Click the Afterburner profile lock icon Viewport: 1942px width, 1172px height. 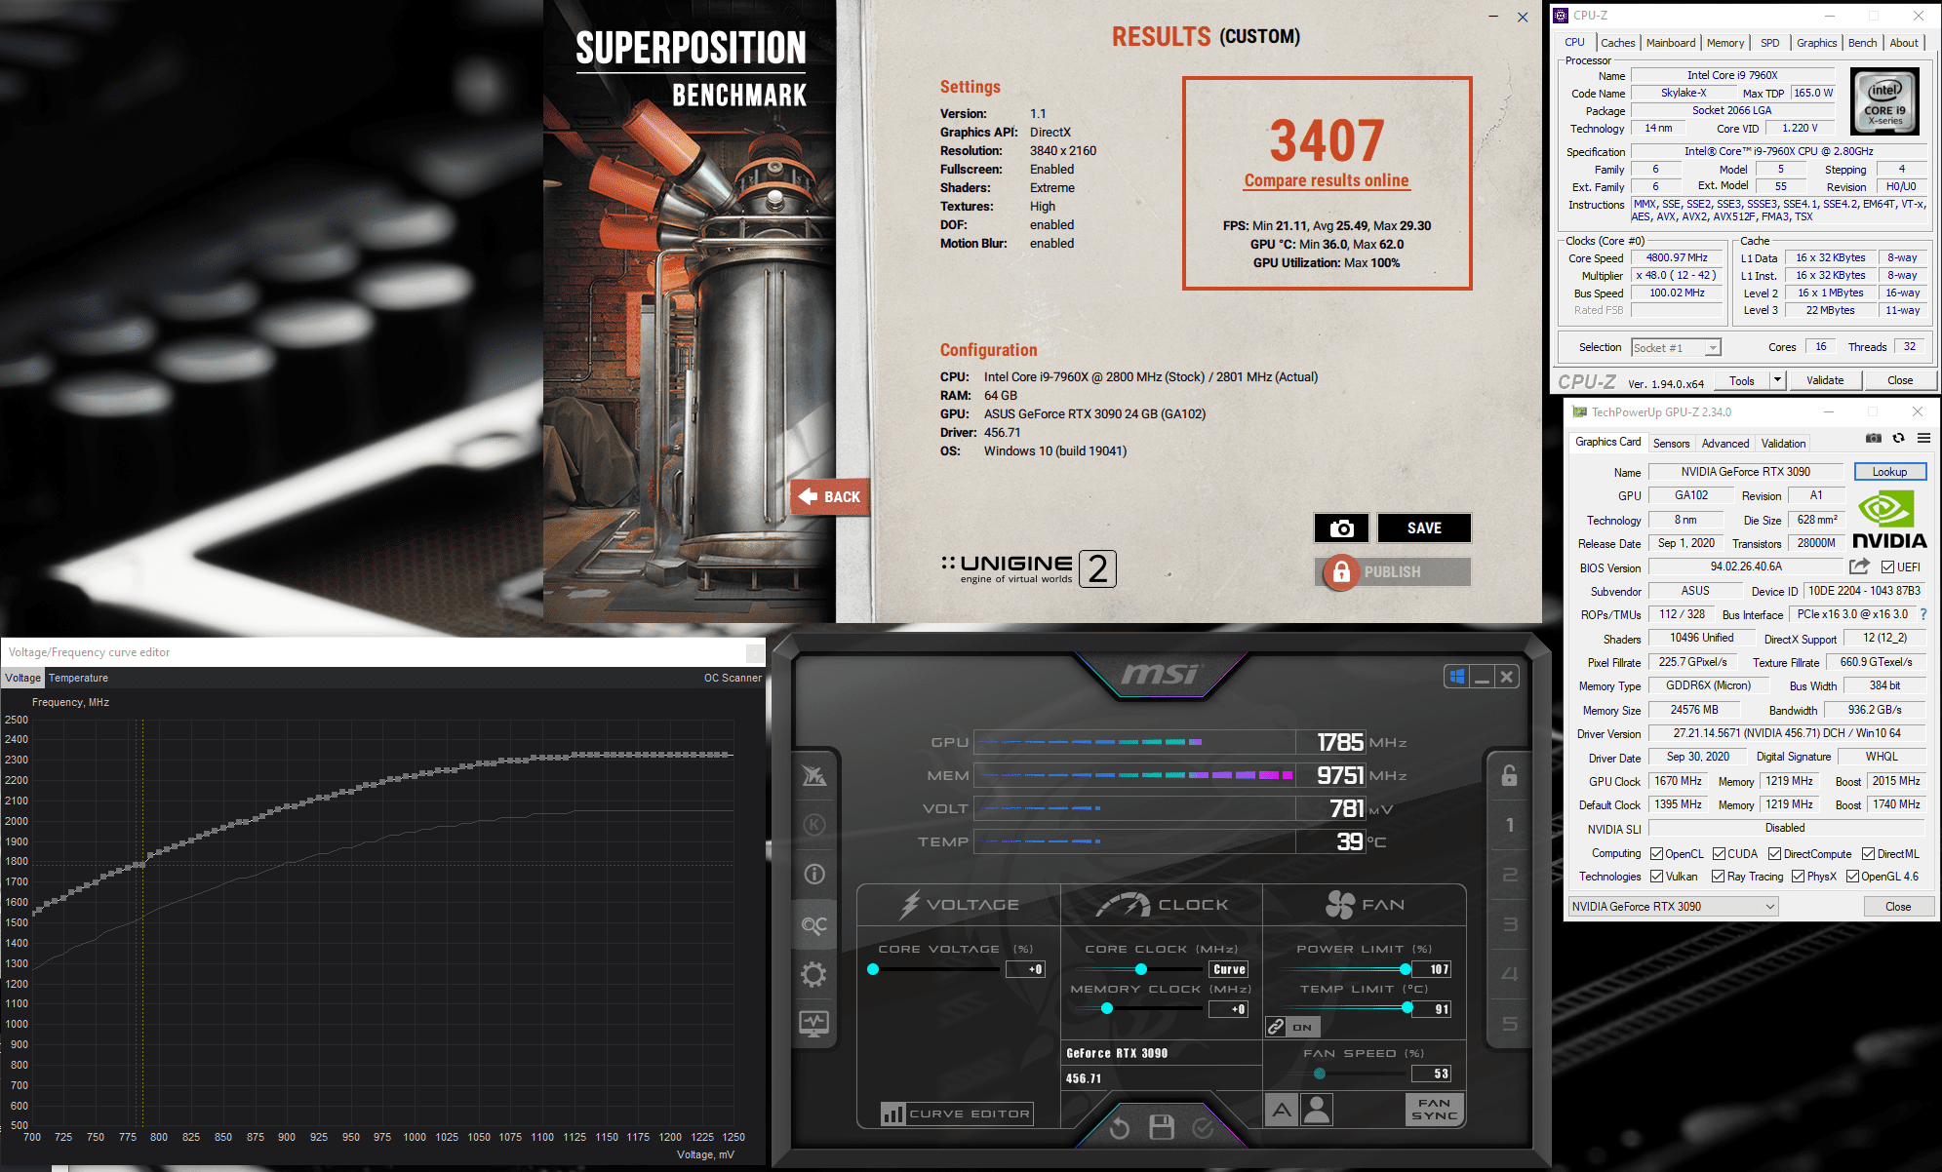tap(1509, 775)
